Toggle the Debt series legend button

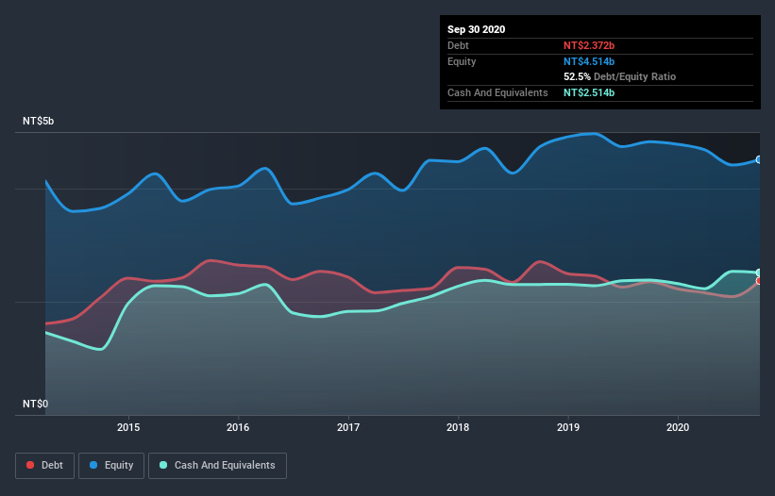(44, 466)
